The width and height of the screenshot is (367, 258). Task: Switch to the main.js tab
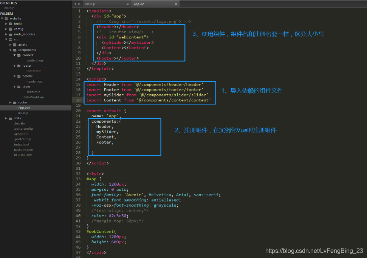[107, 4]
